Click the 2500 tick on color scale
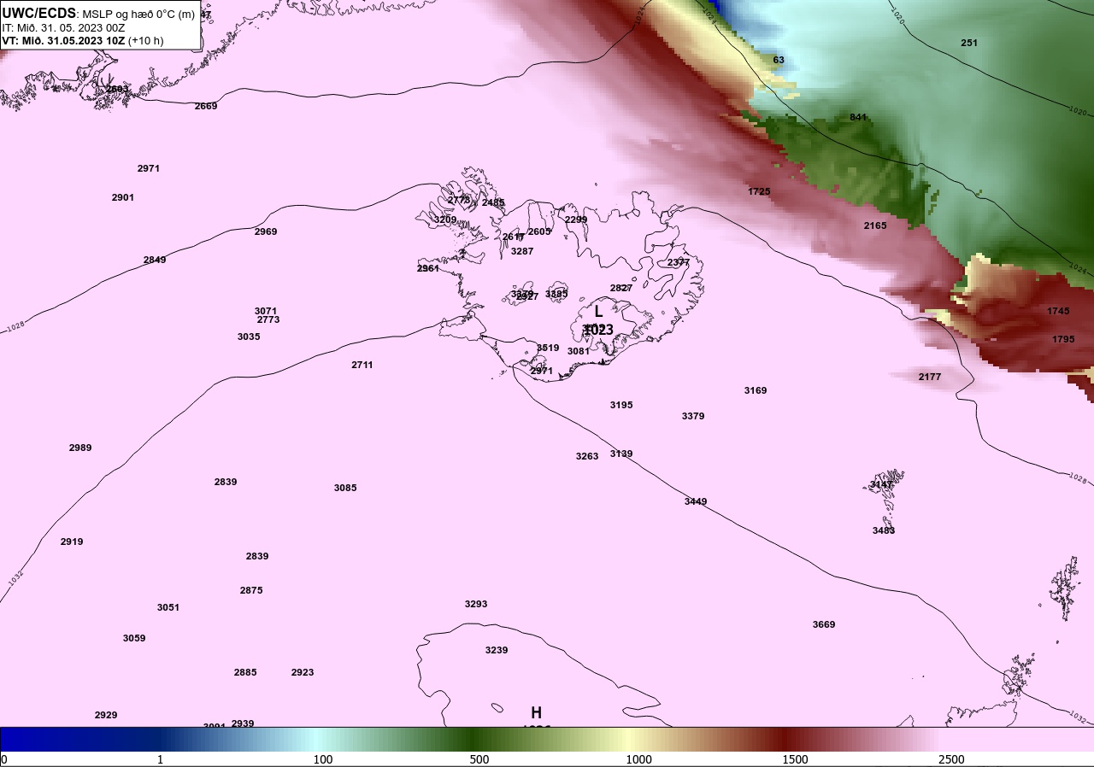 click(951, 759)
